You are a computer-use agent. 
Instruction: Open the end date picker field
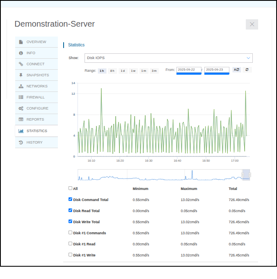(x=217, y=70)
